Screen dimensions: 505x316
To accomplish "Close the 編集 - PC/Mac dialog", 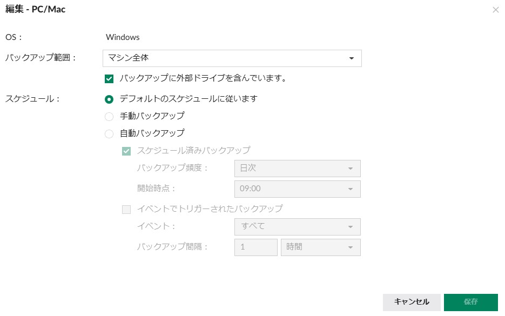I will (495, 10).
